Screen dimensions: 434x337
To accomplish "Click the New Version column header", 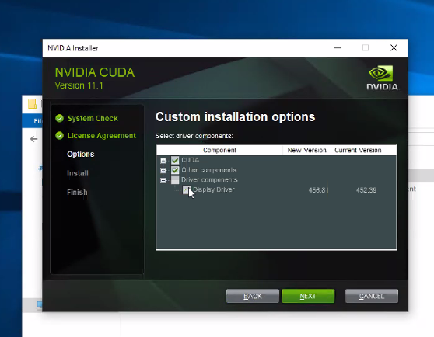I will click(x=306, y=150).
